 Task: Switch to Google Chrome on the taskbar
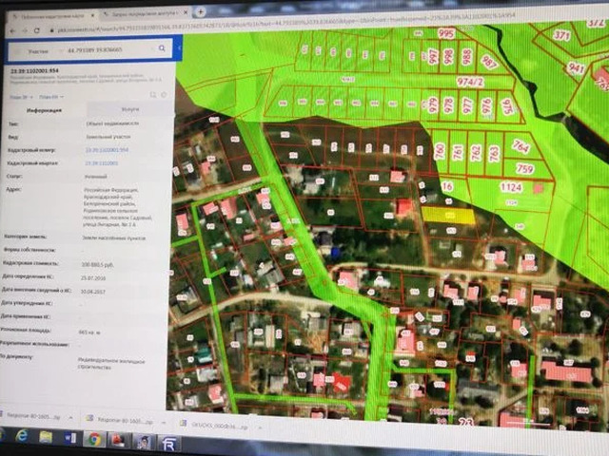(x=94, y=439)
